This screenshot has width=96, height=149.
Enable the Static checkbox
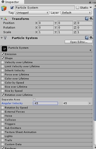pyautogui.click(x=78, y=8)
